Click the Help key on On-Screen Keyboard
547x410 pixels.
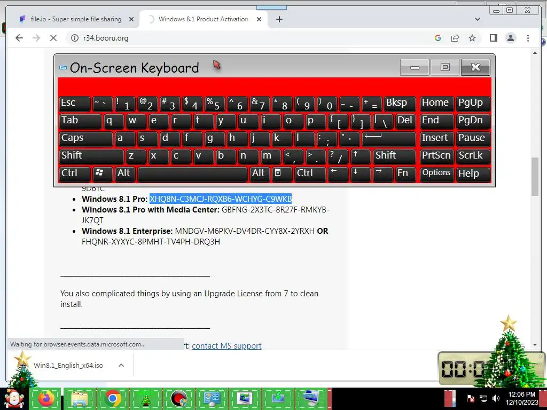[473, 174]
